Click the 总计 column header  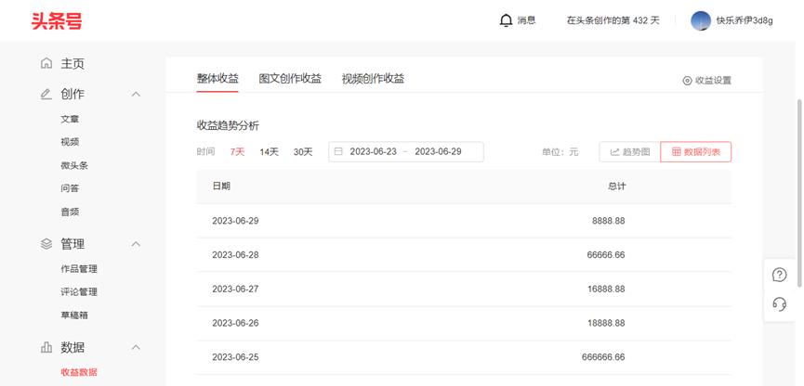pyautogui.click(x=617, y=187)
